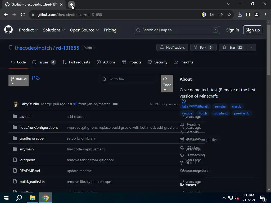
Task: Open File Explorer from taskbar
Action: point(32,198)
